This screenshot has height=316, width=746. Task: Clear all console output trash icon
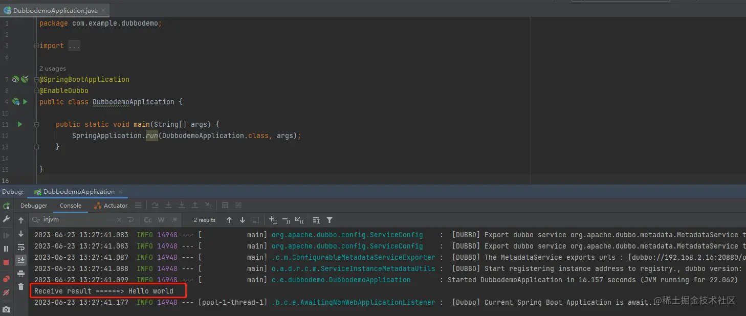point(21,287)
